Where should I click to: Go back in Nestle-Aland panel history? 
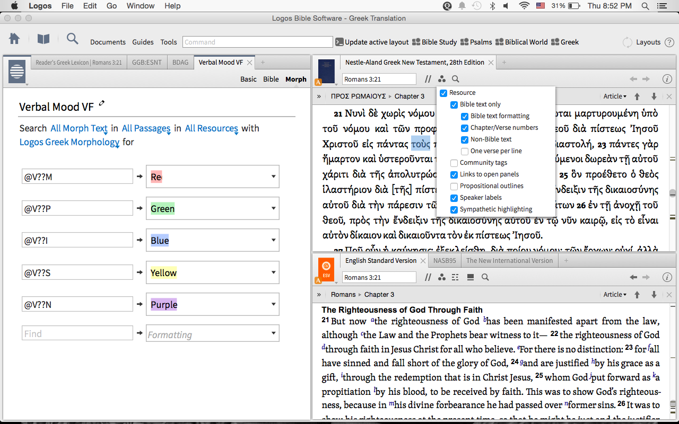click(x=633, y=79)
